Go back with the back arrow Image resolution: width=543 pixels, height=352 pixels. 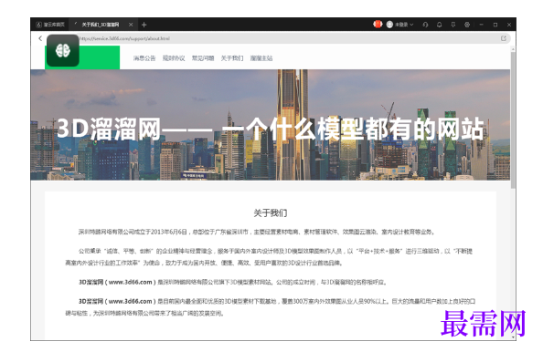tap(40, 38)
